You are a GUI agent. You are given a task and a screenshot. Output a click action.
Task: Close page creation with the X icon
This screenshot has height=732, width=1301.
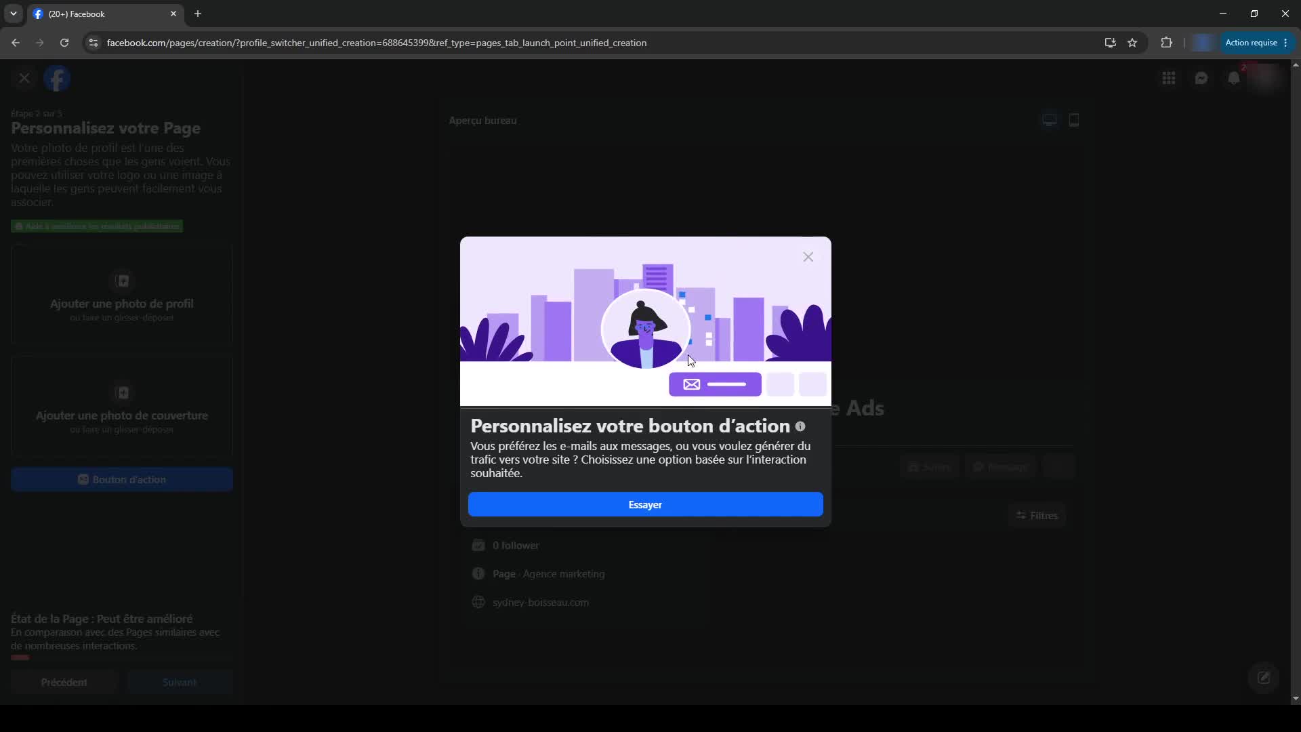[24, 78]
